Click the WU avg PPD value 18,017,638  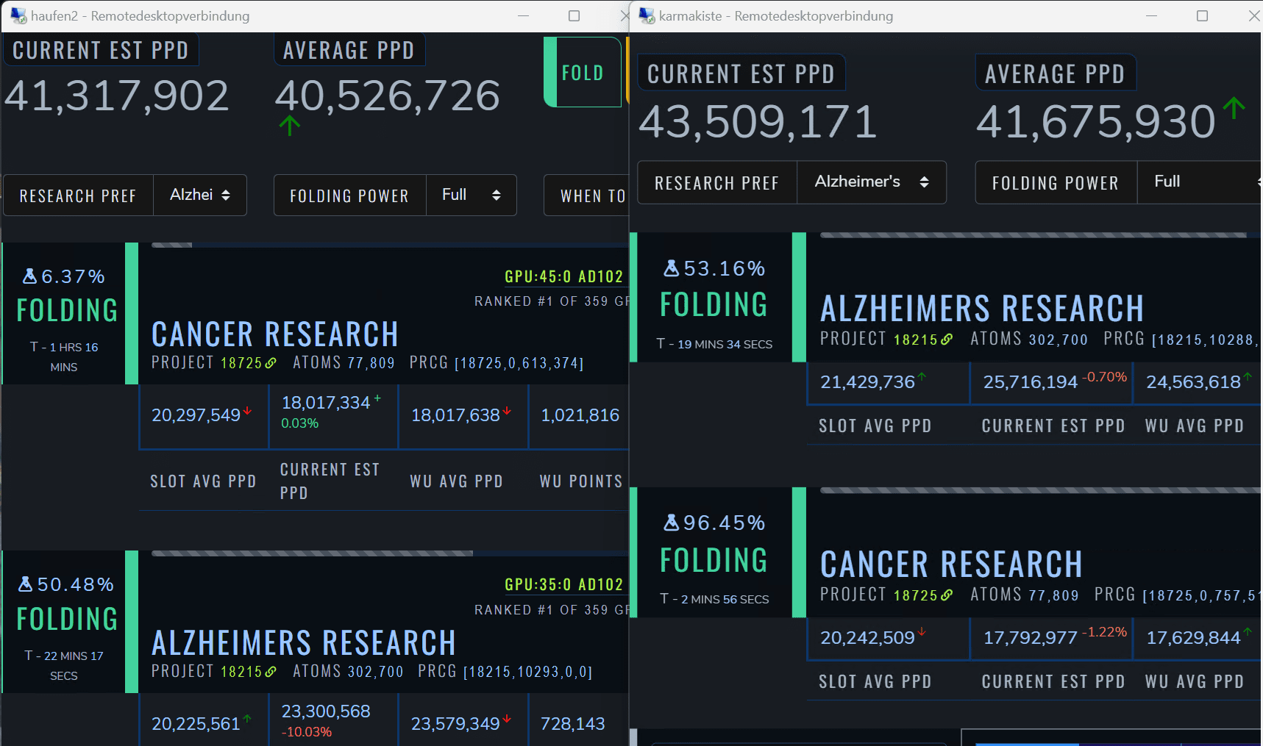[455, 415]
